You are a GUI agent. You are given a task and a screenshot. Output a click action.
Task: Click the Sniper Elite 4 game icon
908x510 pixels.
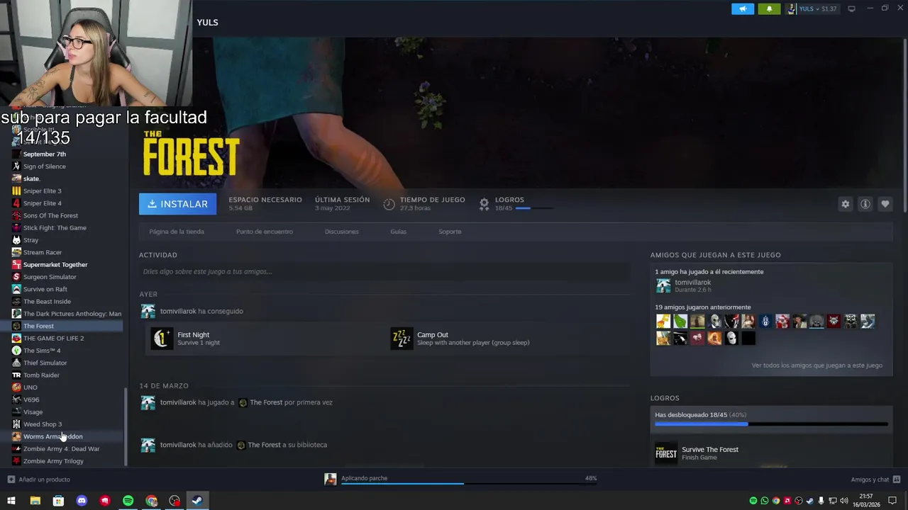coord(16,203)
